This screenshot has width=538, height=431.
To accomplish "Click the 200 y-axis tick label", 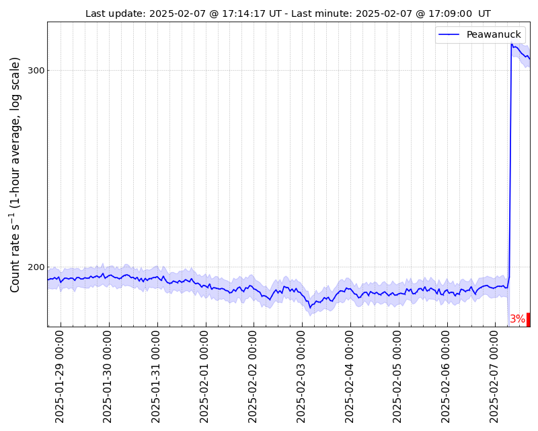I will (36, 267).
